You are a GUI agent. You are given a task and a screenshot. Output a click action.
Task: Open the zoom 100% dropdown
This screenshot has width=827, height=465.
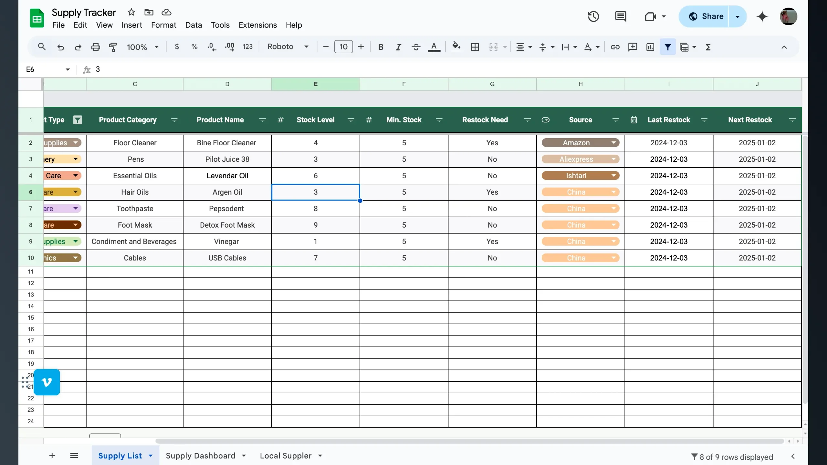point(143,47)
